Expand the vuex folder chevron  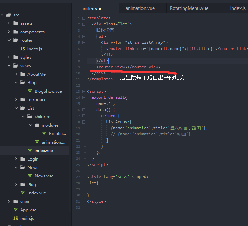tap(9, 201)
